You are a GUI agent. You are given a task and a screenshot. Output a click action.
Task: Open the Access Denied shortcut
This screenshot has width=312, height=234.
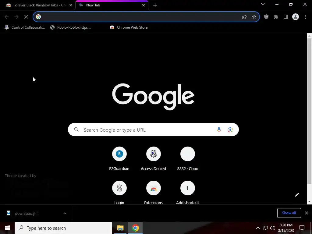(154, 159)
